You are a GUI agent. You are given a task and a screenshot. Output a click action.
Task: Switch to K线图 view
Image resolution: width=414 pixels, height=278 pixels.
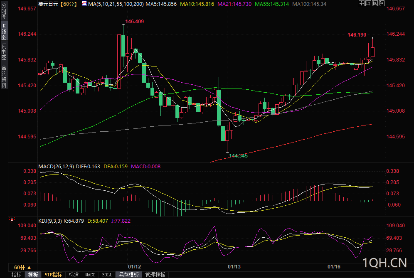(x=4, y=32)
